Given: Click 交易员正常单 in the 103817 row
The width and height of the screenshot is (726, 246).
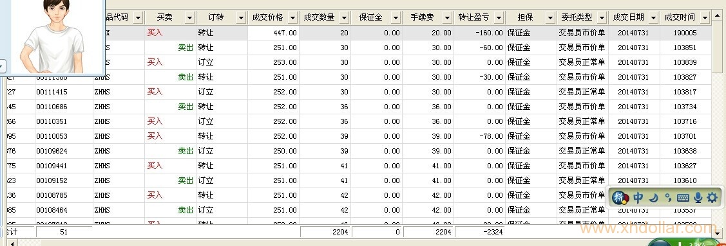Looking at the screenshot, I should pos(582,92).
